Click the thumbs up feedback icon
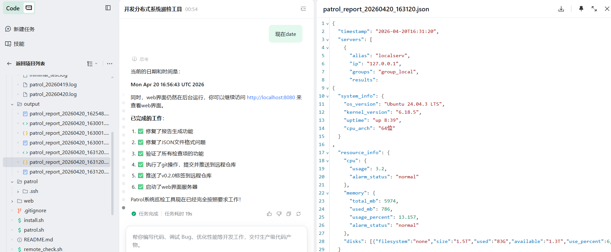 point(269,214)
